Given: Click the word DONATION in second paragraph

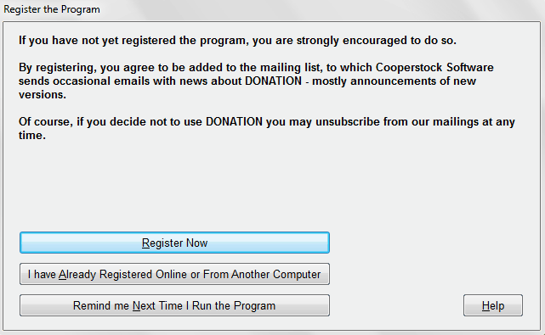Looking at the screenshot, I should [273, 81].
